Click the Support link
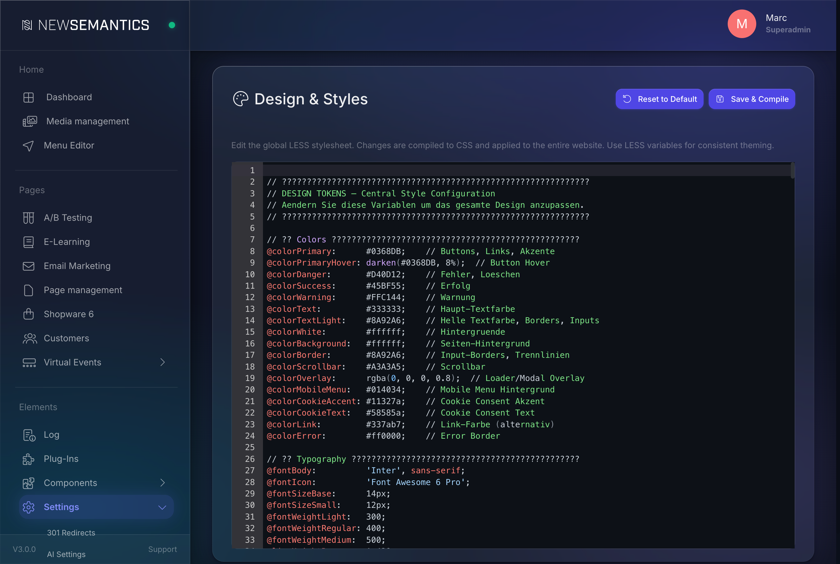The image size is (840, 564). (162, 549)
